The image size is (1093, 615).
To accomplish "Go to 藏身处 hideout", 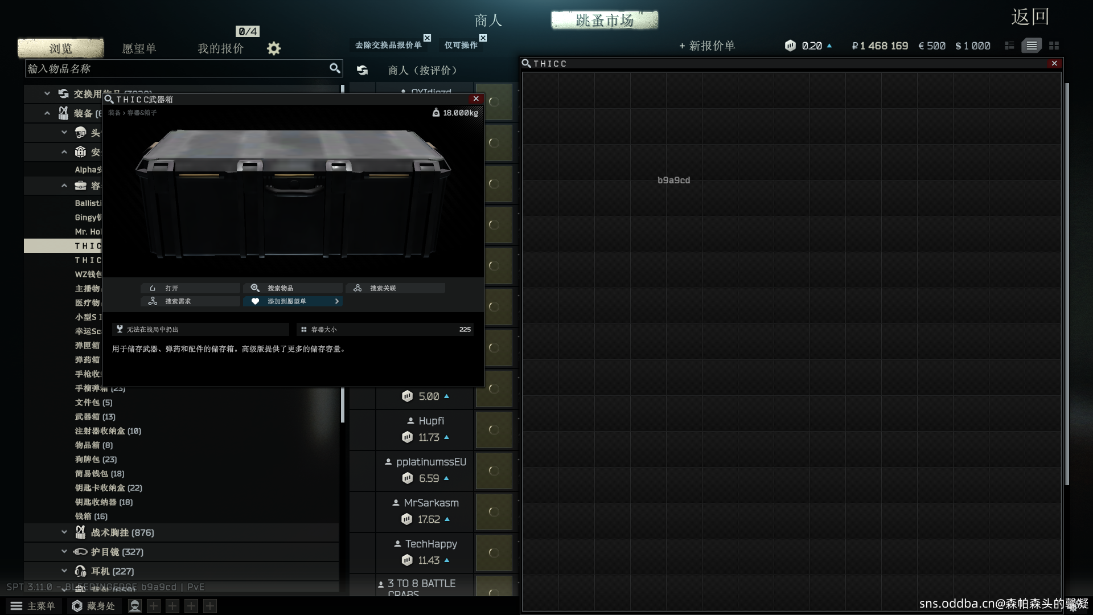I will point(93,606).
